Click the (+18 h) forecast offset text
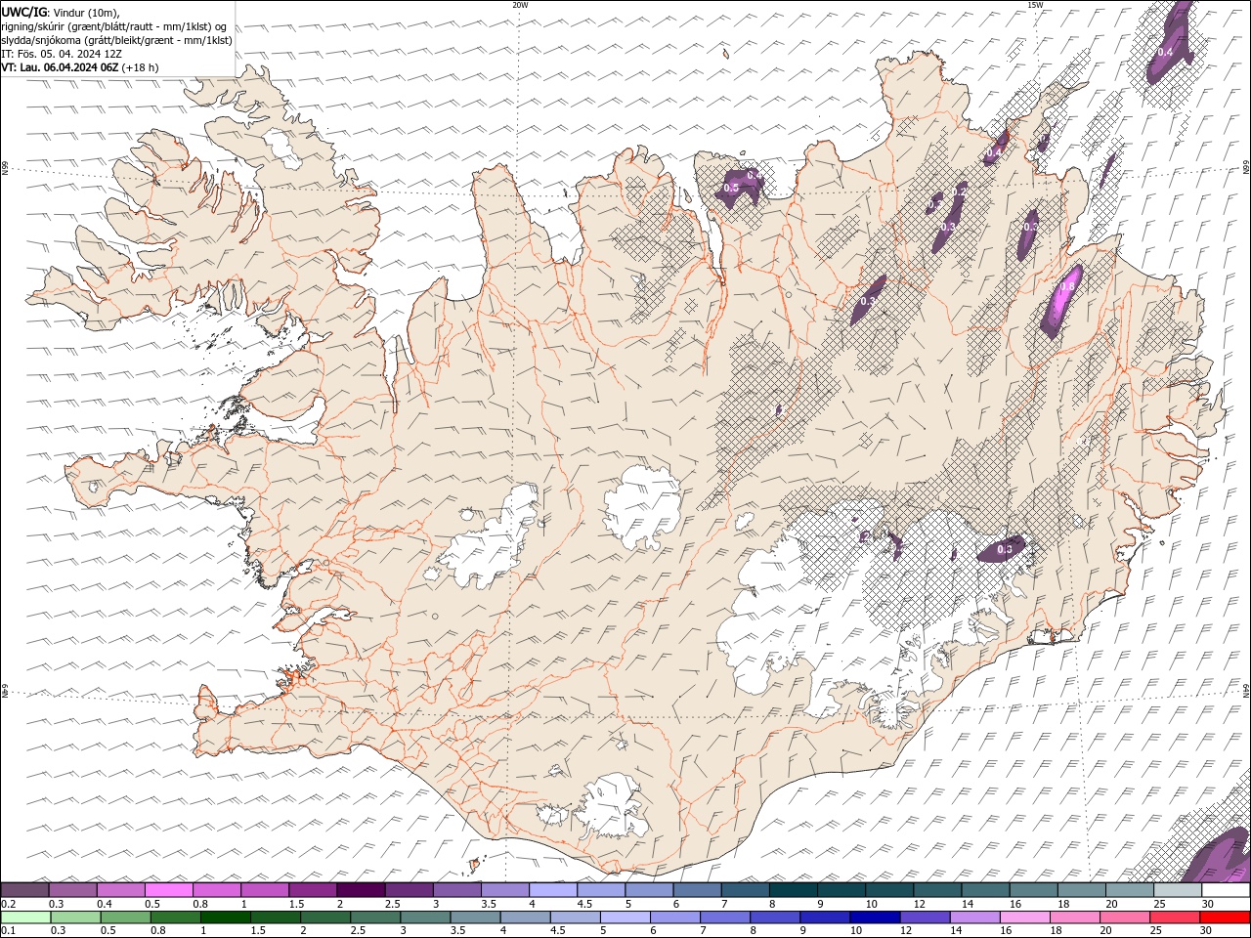The image size is (1251, 938). pos(141,67)
